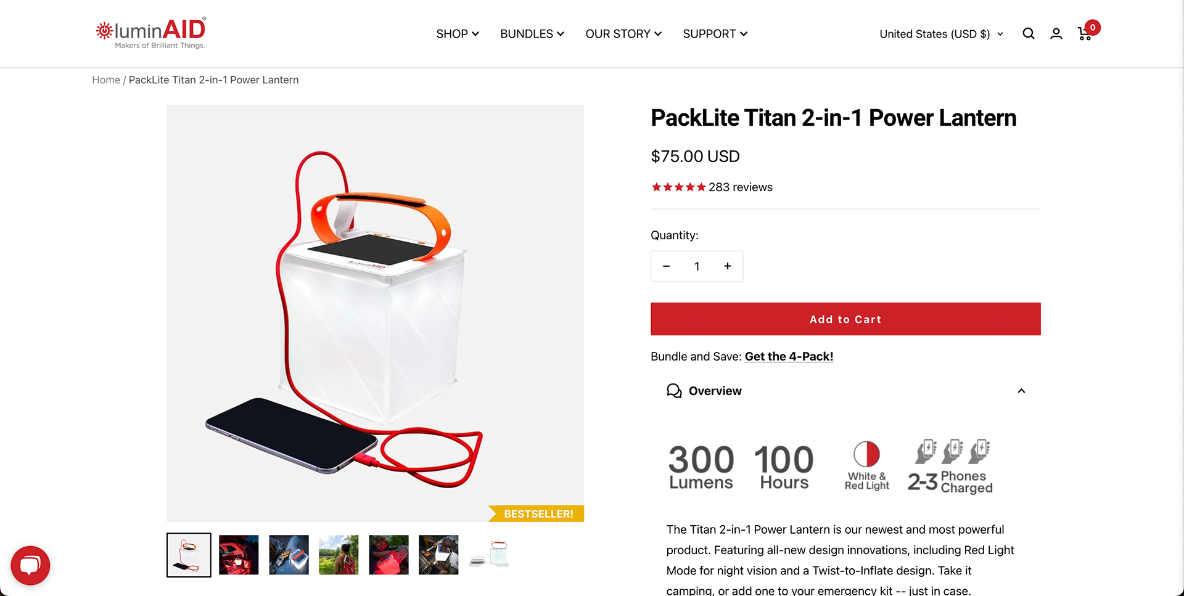Collapse the Overview section chevron
1184x596 pixels.
pyautogui.click(x=1021, y=391)
